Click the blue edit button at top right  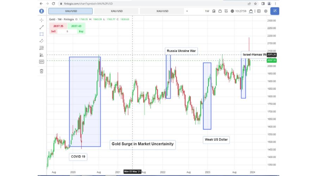[275, 11]
